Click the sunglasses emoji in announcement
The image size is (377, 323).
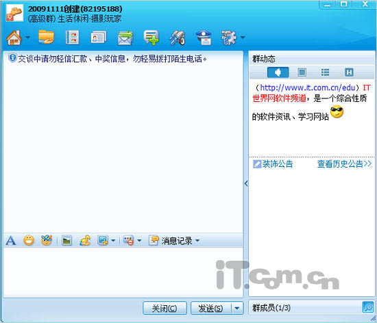coord(337,112)
